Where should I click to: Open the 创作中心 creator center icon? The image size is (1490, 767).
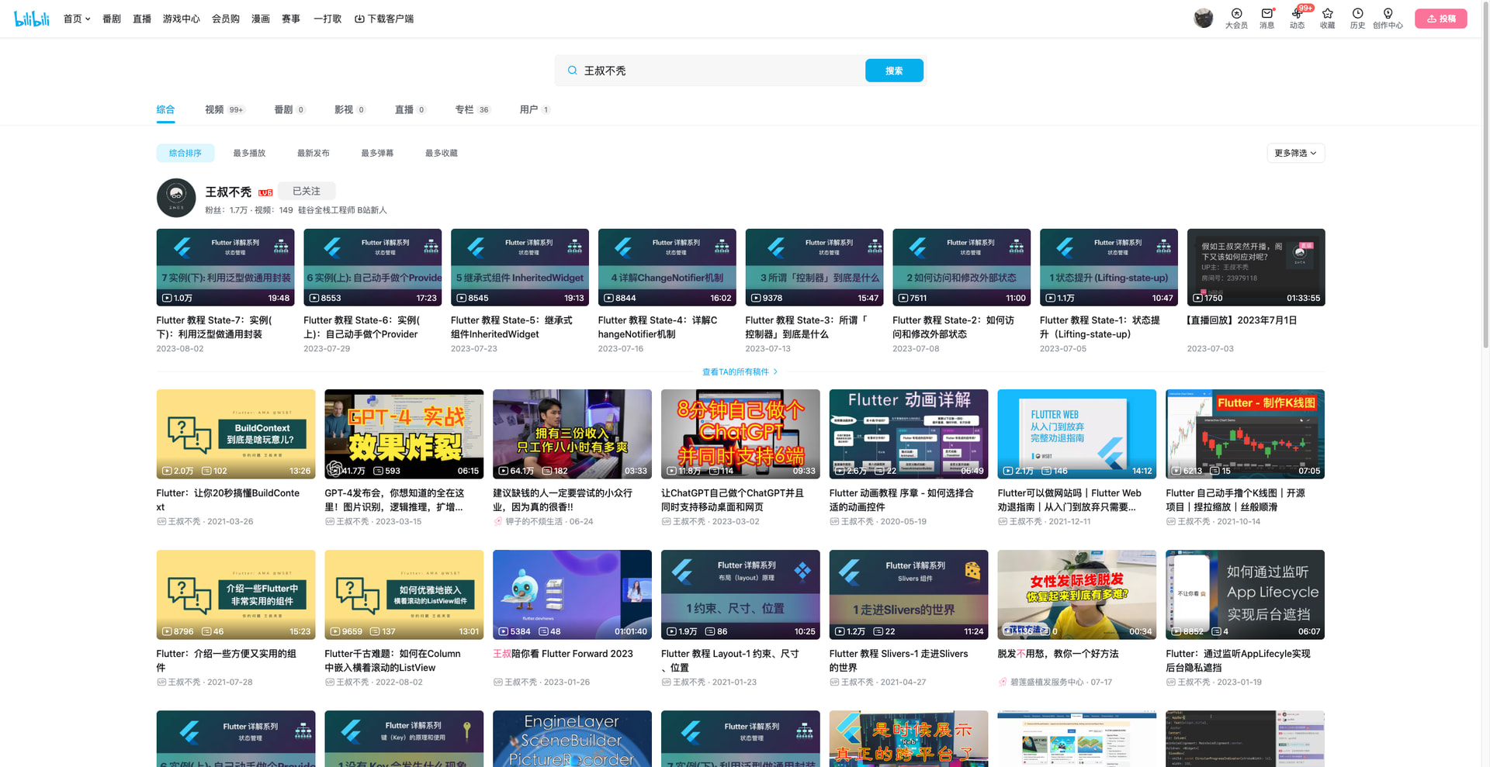1388,19
